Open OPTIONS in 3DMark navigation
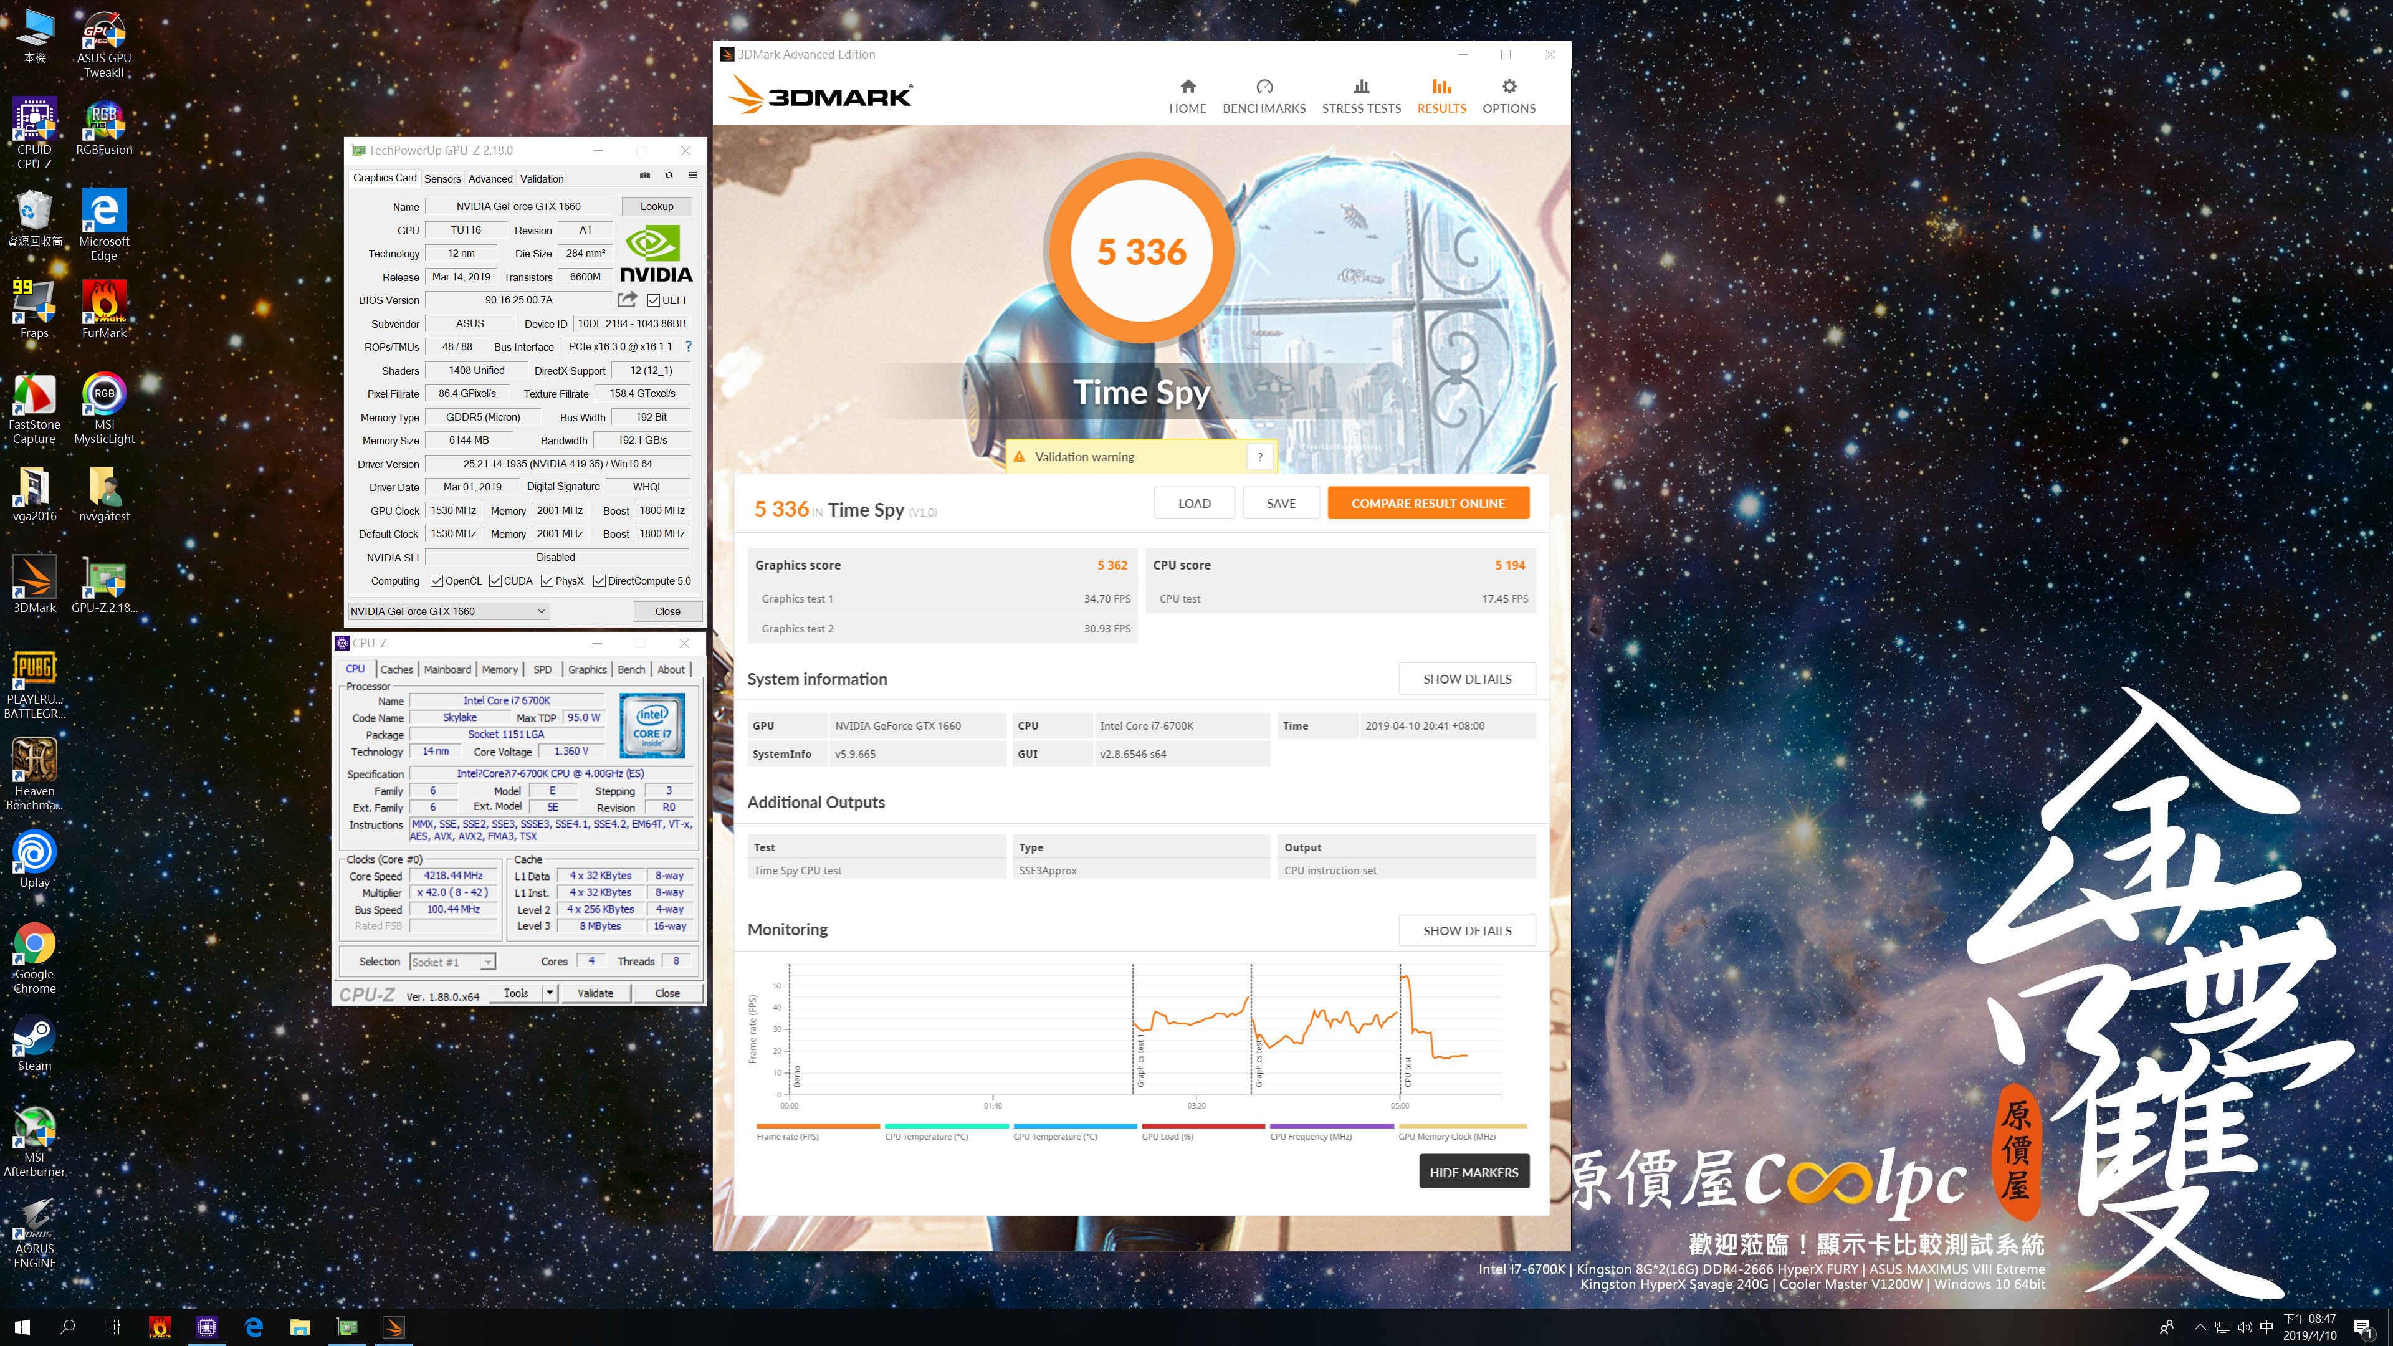This screenshot has width=2393, height=1346. pos(1509,97)
